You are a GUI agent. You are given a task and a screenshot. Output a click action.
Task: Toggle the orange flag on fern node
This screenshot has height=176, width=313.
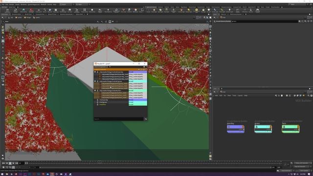(x=298, y=127)
